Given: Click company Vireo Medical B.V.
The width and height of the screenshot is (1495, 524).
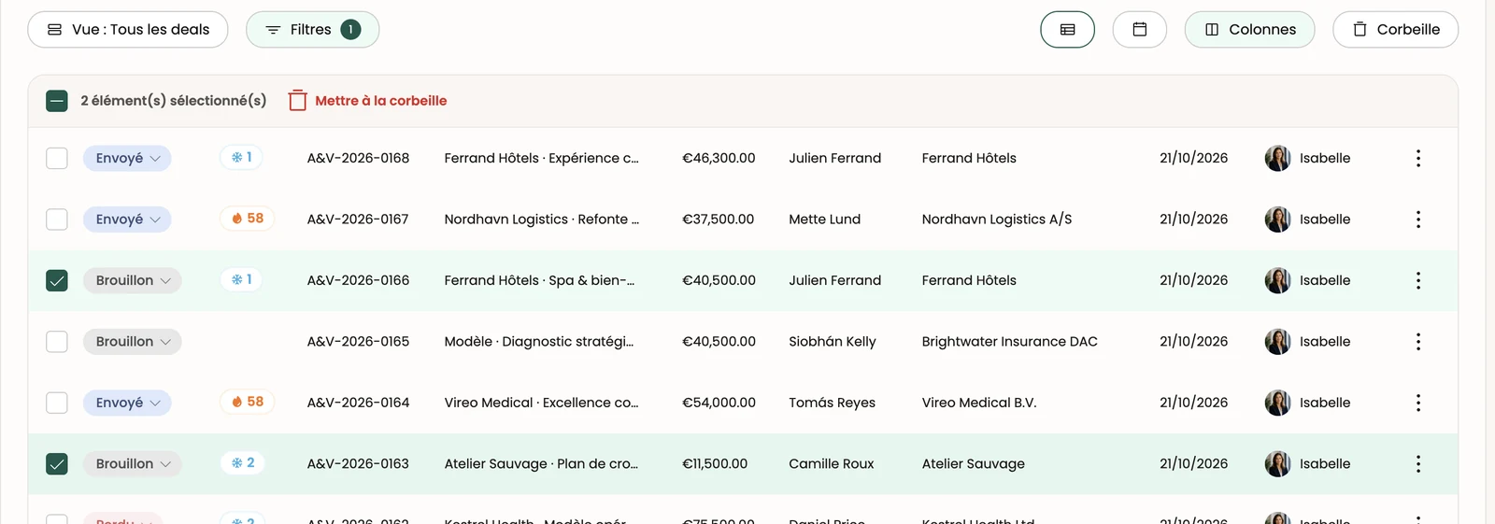Looking at the screenshot, I should click(x=978, y=403).
